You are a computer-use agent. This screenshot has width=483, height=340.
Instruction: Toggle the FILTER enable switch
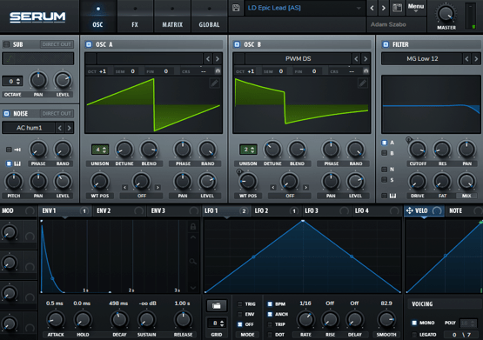point(386,44)
